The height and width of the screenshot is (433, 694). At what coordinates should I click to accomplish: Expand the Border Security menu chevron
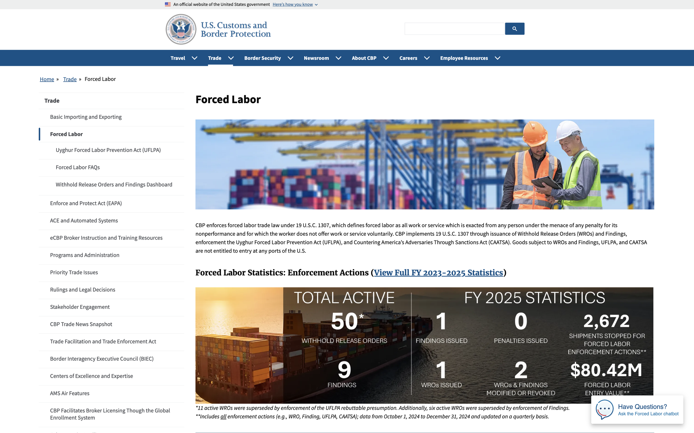click(290, 58)
